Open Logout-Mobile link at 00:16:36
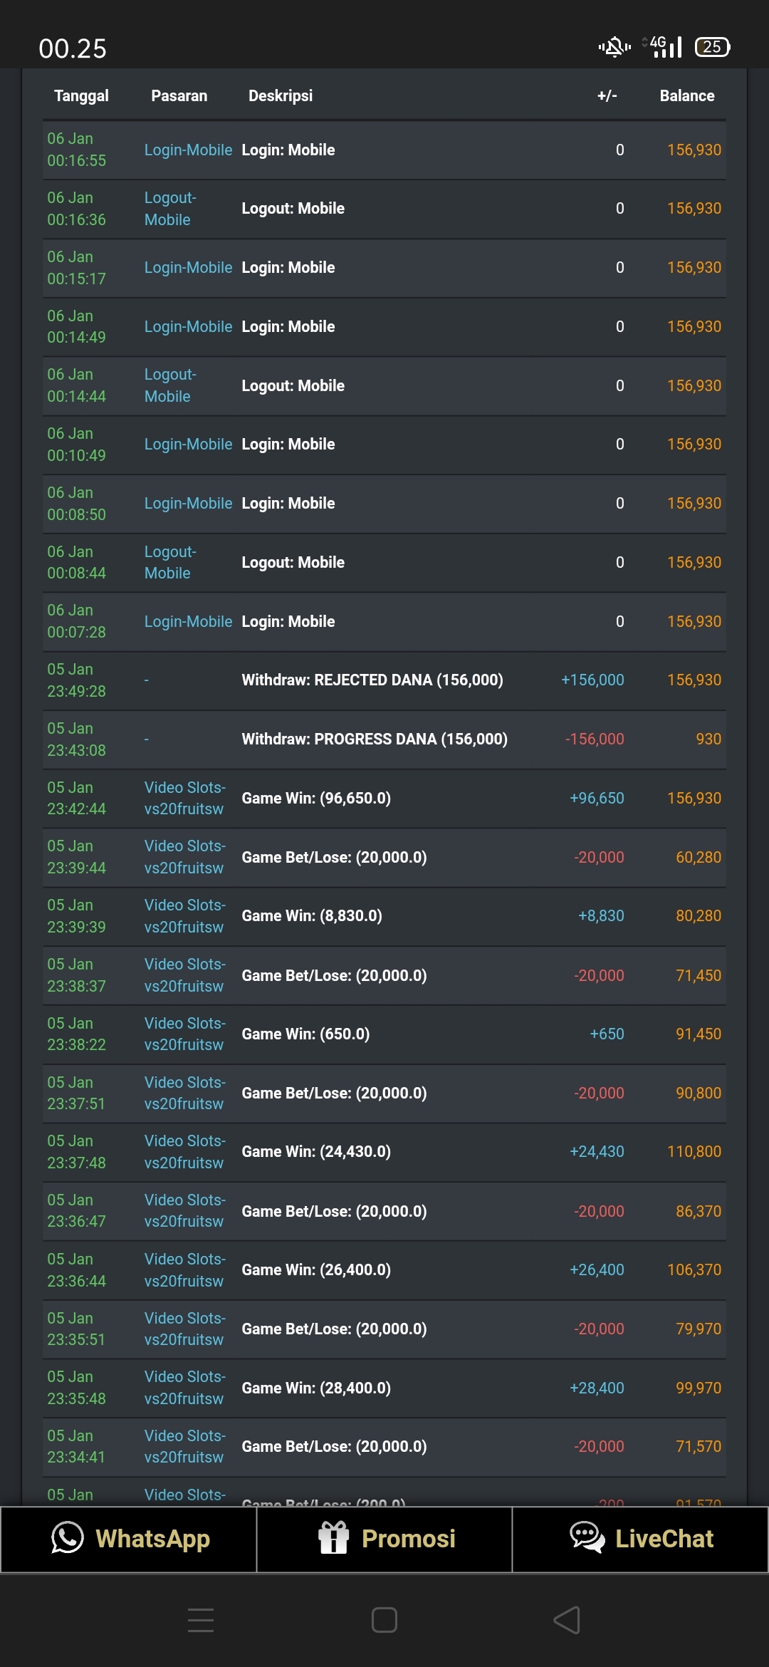Screen dimensions: 769x1667 (x=170, y=209)
